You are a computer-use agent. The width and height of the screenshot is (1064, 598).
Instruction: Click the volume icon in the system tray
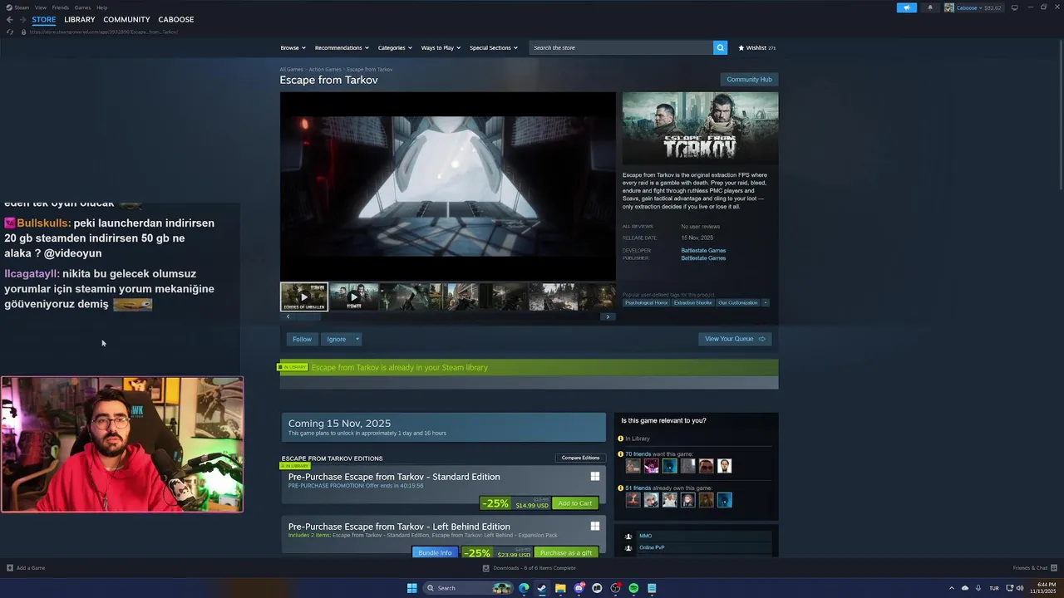(x=1020, y=588)
